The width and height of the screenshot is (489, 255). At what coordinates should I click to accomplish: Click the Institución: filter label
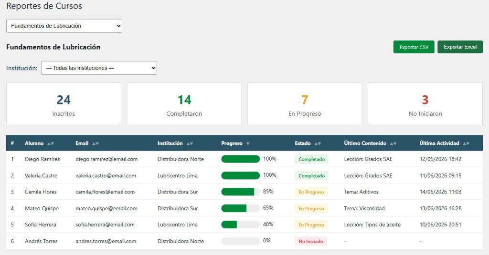22,68
